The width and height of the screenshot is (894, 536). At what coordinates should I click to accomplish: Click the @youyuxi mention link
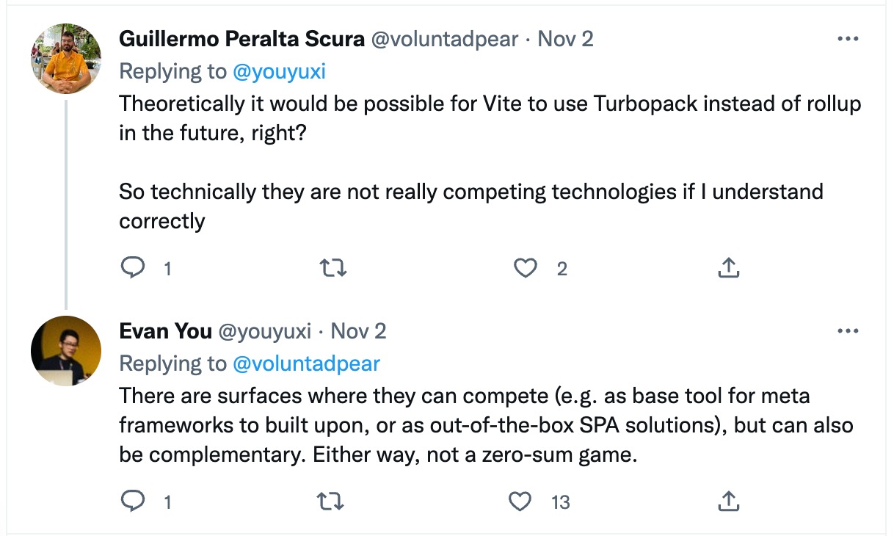(279, 71)
